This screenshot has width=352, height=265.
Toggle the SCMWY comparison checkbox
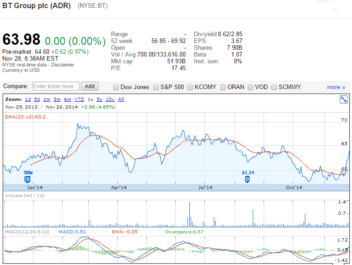[274, 87]
